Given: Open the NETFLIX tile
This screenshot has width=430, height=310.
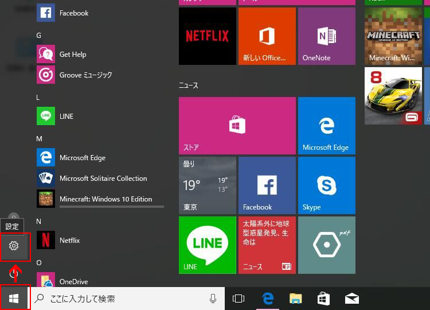Looking at the screenshot, I should (208, 36).
